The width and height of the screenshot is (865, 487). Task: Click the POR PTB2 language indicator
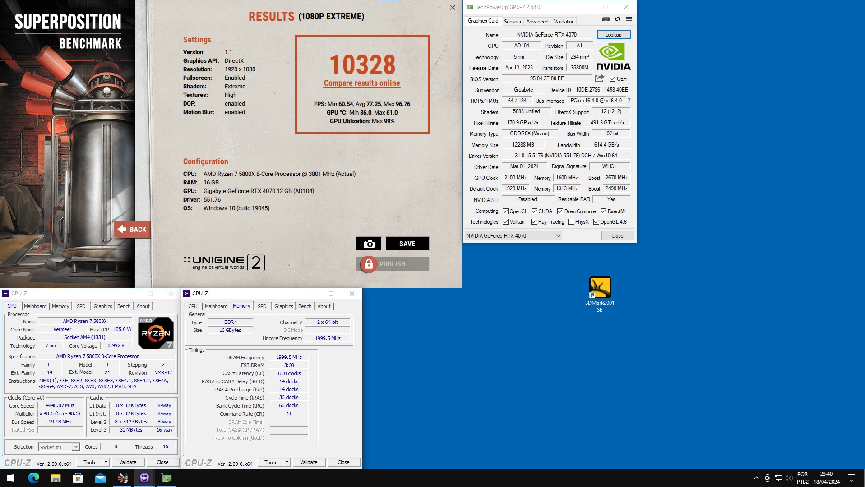tap(803, 478)
